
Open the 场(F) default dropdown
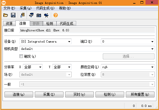(x=46, y=74)
